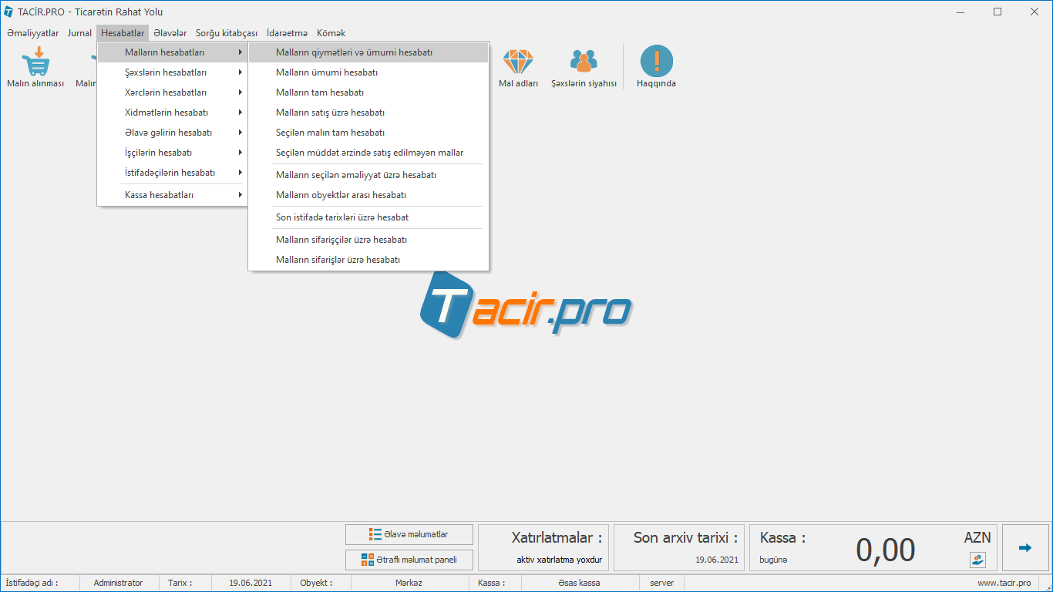Open Əlavə məlumatlar panel
Viewport: 1053px width, 592px height.
(409, 534)
